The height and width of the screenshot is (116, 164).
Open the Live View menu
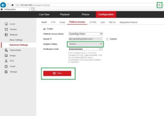(x=44, y=14)
